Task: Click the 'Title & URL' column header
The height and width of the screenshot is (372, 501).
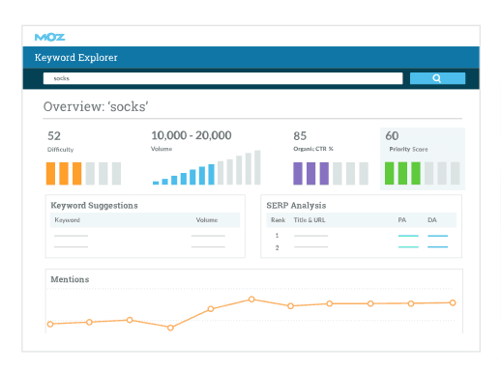Action: [309, 220]
